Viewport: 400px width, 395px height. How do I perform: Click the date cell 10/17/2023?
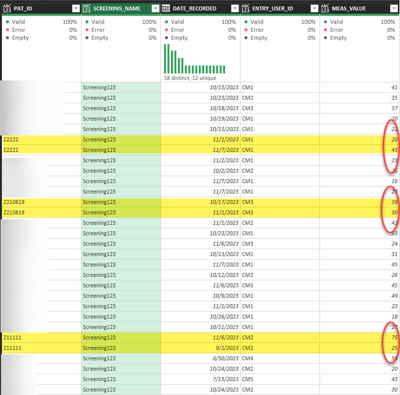click(x=201, y=202)
